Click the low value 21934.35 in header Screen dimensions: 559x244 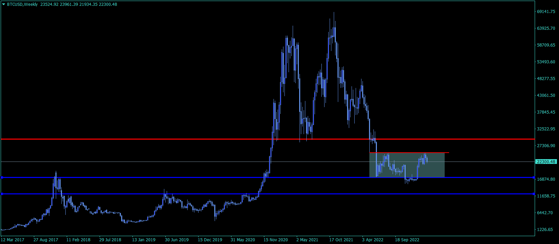point(88,4)
